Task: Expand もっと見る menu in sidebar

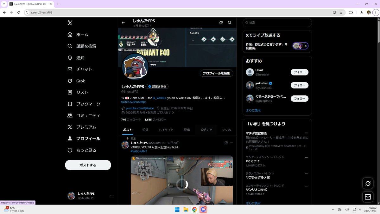Action: click(x=82, y=150)
